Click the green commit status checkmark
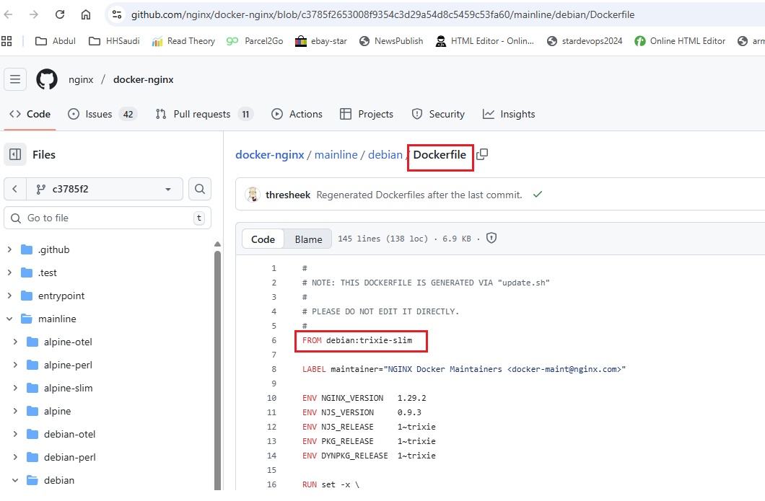Image resolution: width=765 pixels, height=501 pixels. click(537, 195)
